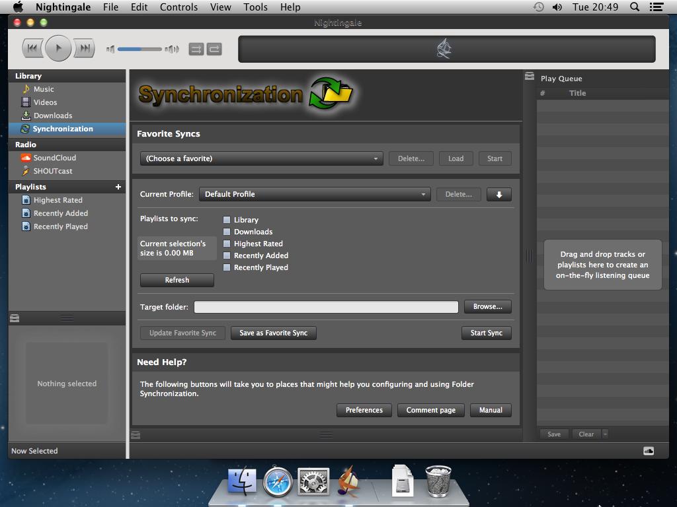Skip to the previous track

(32, 48)
